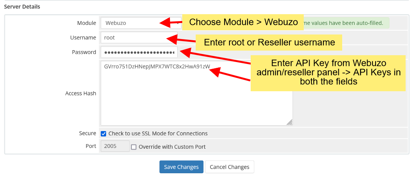The width and height of the screenshot is (411, 179).
Task: Click the Secure row label
Action: pyautogui.click(x=87, y=133)
